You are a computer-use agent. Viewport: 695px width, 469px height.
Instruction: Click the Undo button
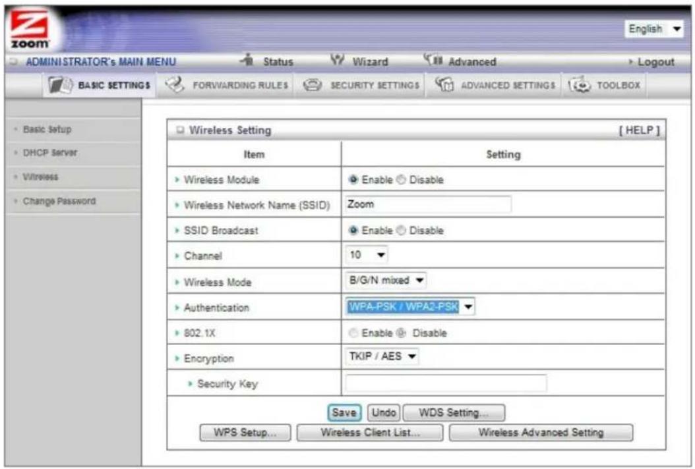[x=384, y=413]
